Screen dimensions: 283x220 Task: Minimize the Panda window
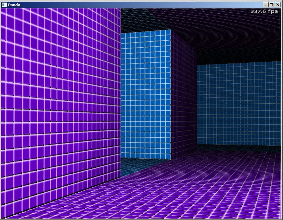point(266,5)
